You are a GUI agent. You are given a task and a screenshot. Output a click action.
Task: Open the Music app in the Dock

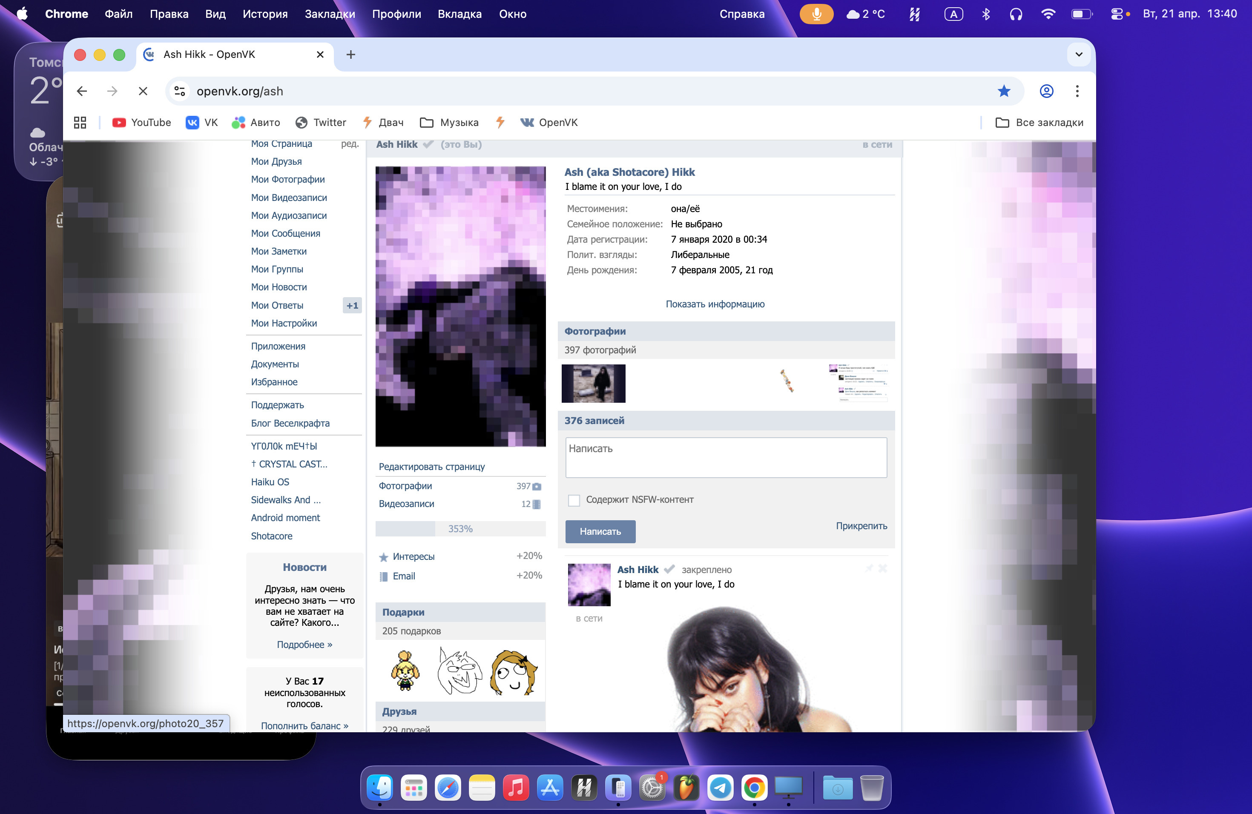point(516,788)
